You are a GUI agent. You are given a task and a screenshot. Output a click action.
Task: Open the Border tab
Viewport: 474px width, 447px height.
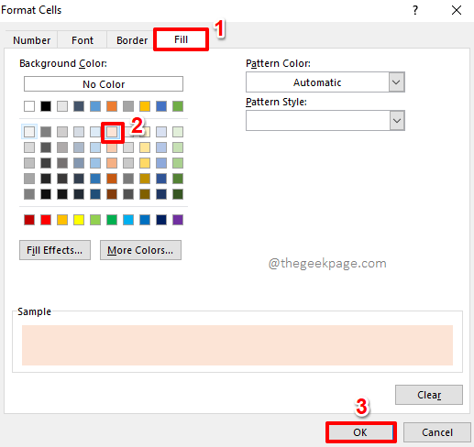point(132,40)
